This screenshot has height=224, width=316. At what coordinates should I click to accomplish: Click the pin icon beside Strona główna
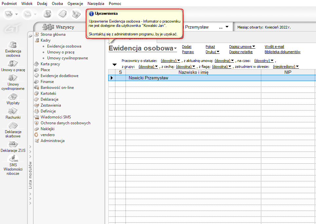[30, 35]
